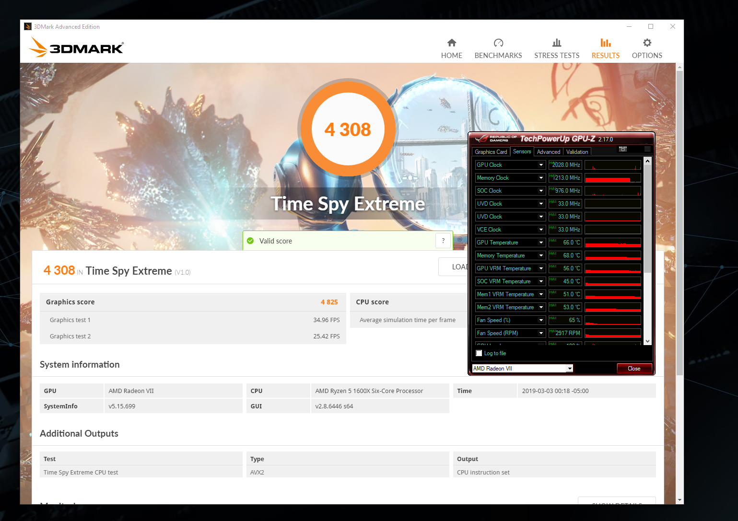Click the Time 2019-03-03 00:18 value

pos(586,391)
